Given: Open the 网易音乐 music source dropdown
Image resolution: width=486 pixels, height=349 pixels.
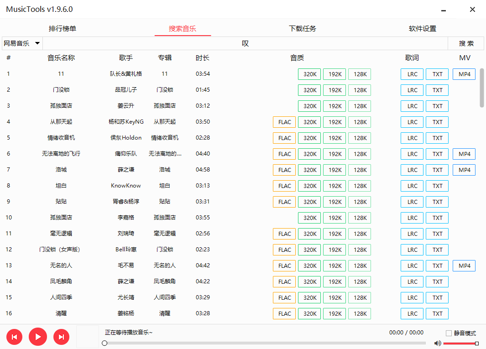Looking at the screenshot, I should (x=21, y=43).
